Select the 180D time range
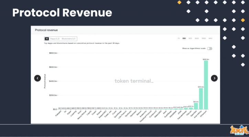The width and height of the screenshot is (249, 137). coord(197,39)
